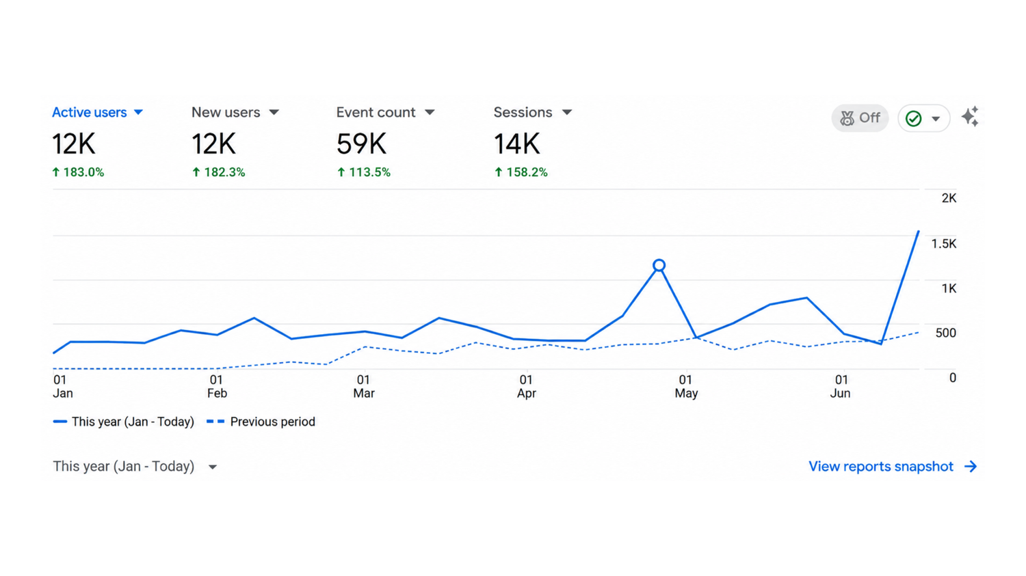Screen dimensions: 1026x576
Task: Open the date range selector This year
Action: click(x=135, y=467)
